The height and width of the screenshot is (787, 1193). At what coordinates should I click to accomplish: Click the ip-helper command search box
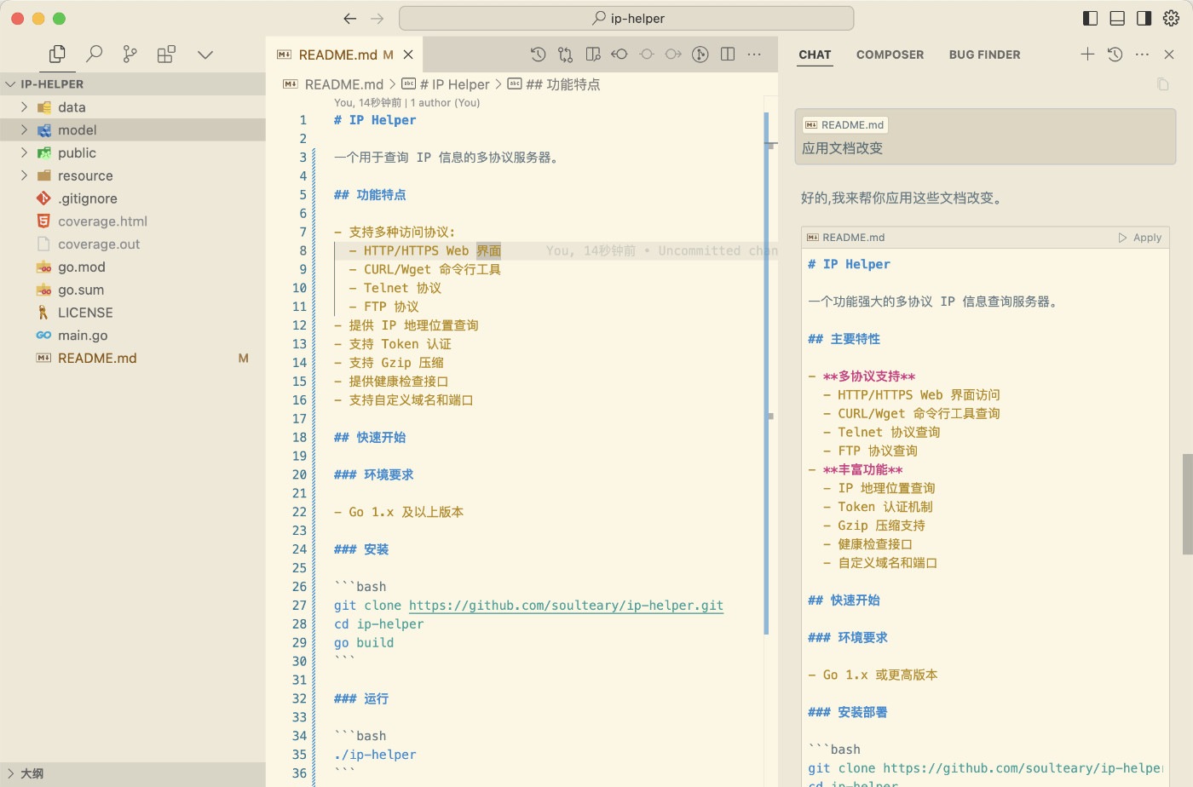click(626, 18)
